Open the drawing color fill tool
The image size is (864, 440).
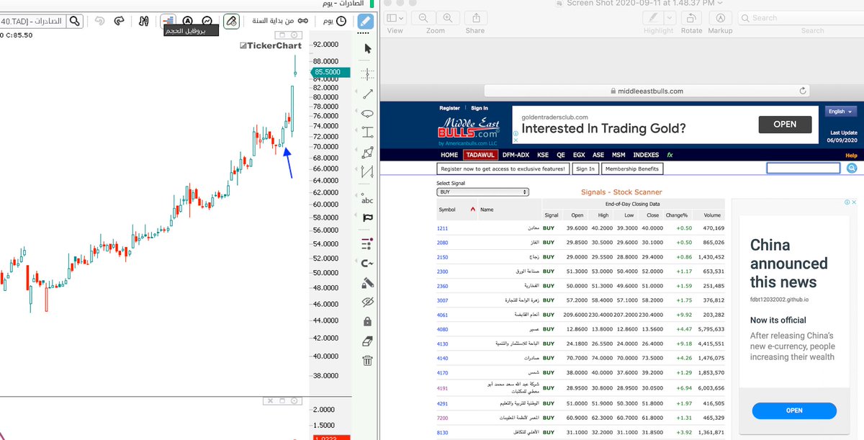368,282
